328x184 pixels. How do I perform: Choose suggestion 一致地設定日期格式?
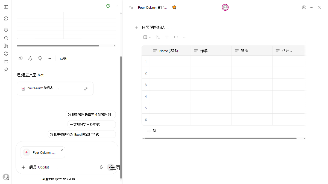[x=92, y=124]
